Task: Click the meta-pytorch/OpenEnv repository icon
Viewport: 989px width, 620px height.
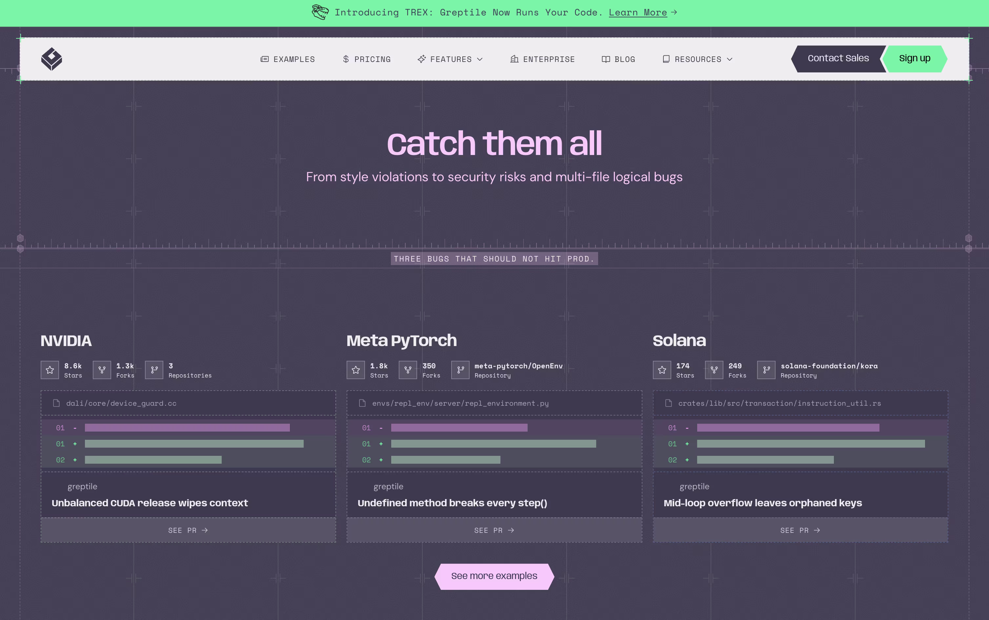Action: pyautogui.click(x=460, y=370)
